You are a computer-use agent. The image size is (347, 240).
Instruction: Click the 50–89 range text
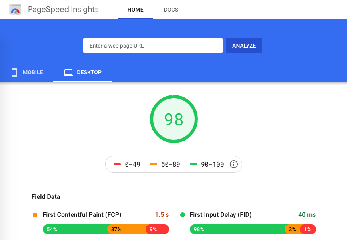[171, 164]
